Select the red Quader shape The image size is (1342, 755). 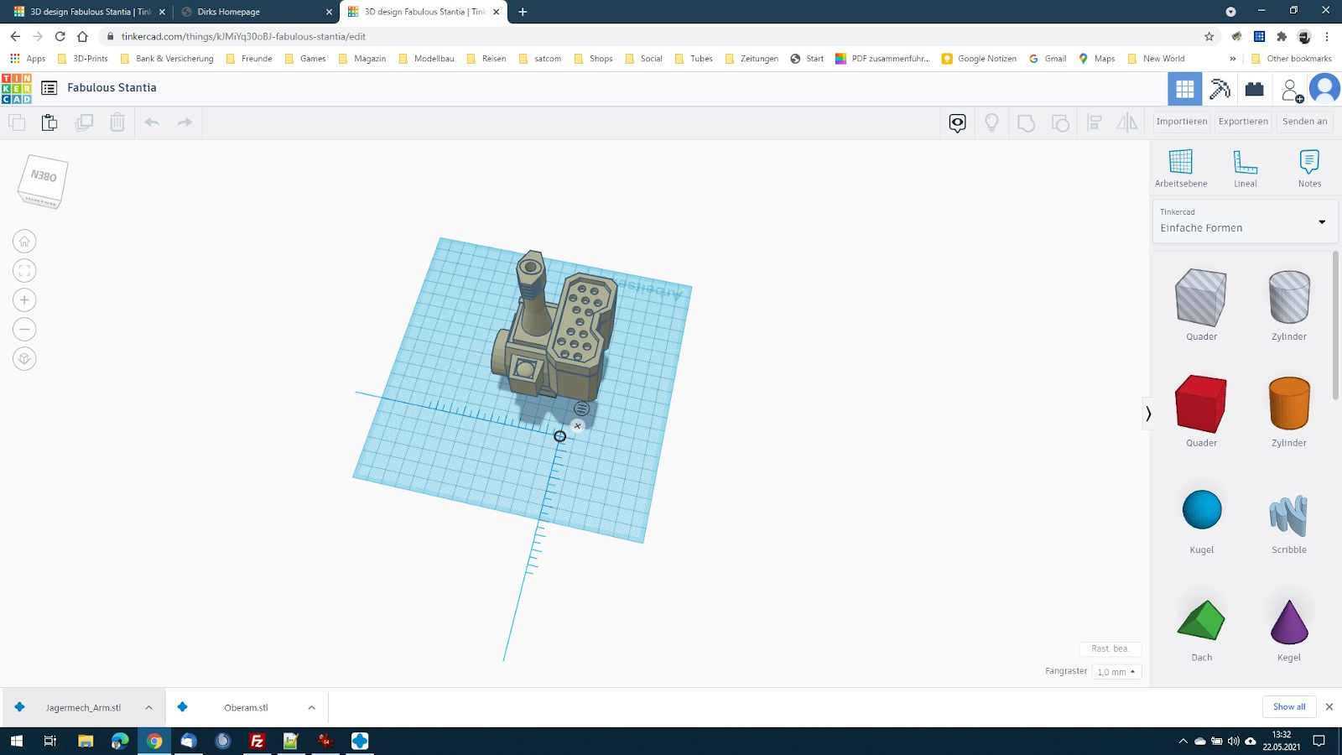tap(1201, 404)
